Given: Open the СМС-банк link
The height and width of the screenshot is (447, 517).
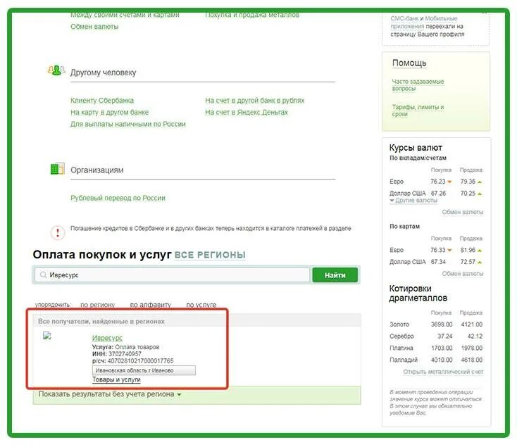Looking at the screenshot, I should coord(404,18).
